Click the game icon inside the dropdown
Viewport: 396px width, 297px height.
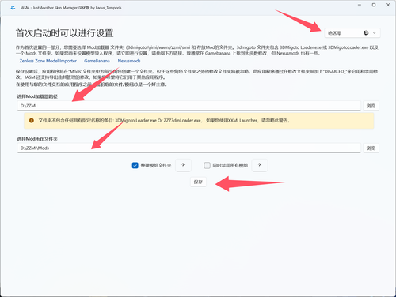(x=366, y=33)
